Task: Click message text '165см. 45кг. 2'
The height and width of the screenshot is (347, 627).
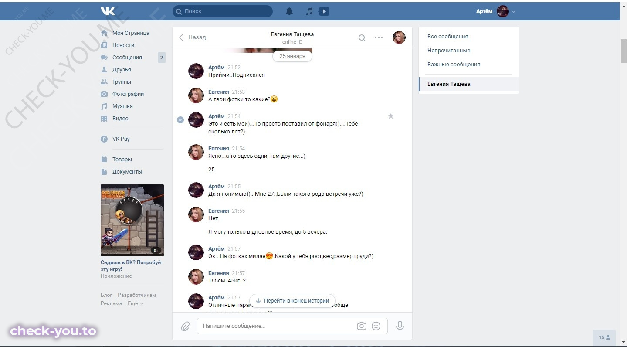Action: pos(227,281)
